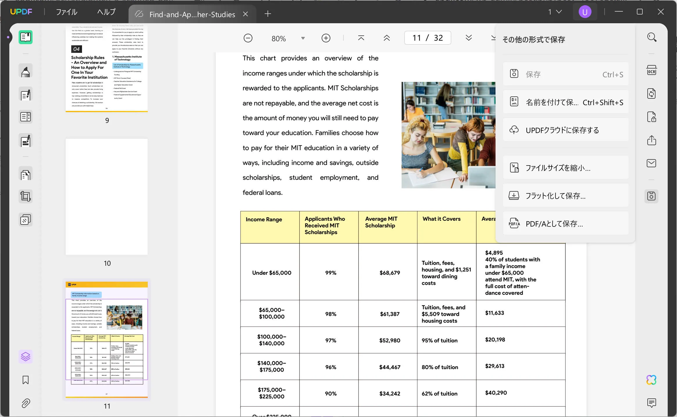Send the file by email icon

(652, 163)
